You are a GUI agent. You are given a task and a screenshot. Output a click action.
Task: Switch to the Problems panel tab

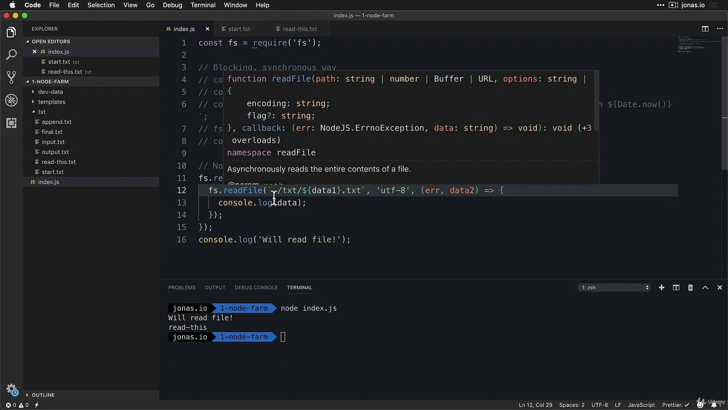point(181,288)
